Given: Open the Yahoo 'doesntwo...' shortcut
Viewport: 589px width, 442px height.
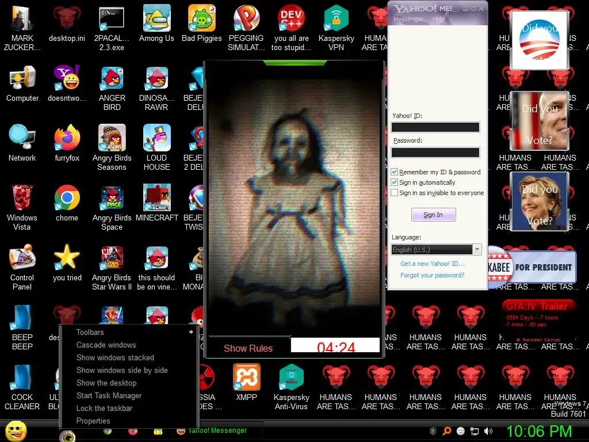Looking at the screenshot, I should [67, 83].
